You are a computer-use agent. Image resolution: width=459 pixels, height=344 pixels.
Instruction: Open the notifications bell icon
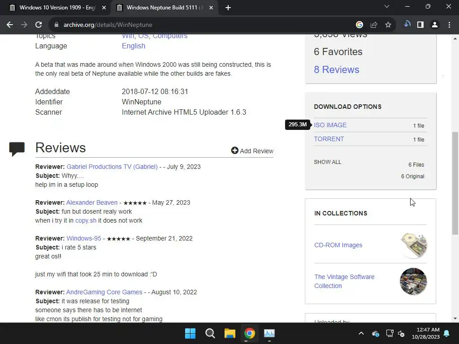(x=447, y=333)
